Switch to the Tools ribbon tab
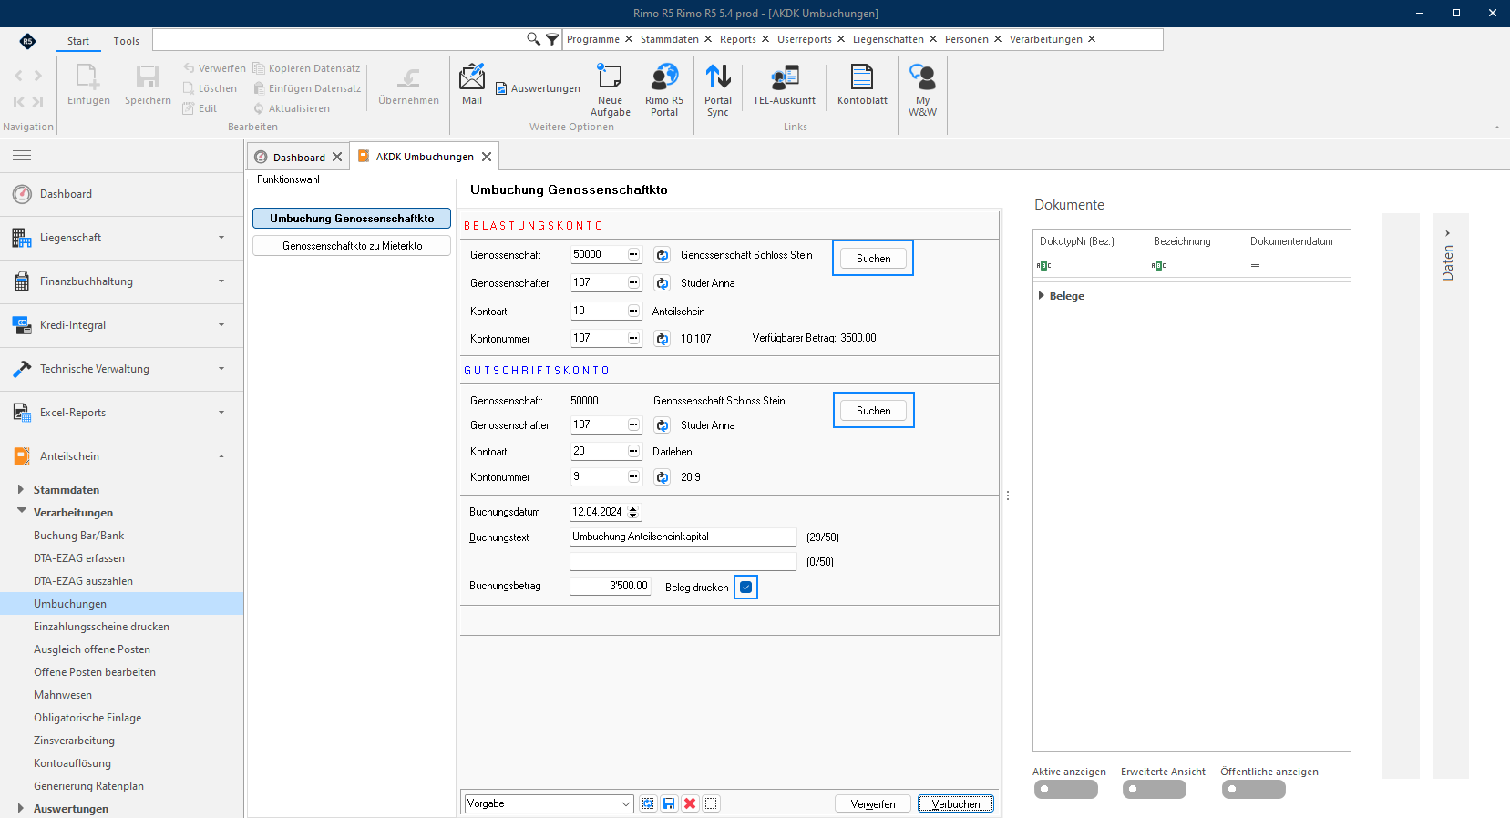The width and height of the screenshot is (1510, 818). (x=126, y=41)
